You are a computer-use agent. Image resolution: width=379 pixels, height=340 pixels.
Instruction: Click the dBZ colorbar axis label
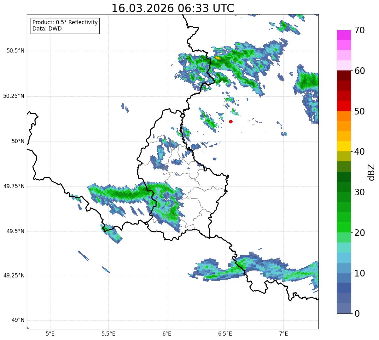(x=371, y=172)
